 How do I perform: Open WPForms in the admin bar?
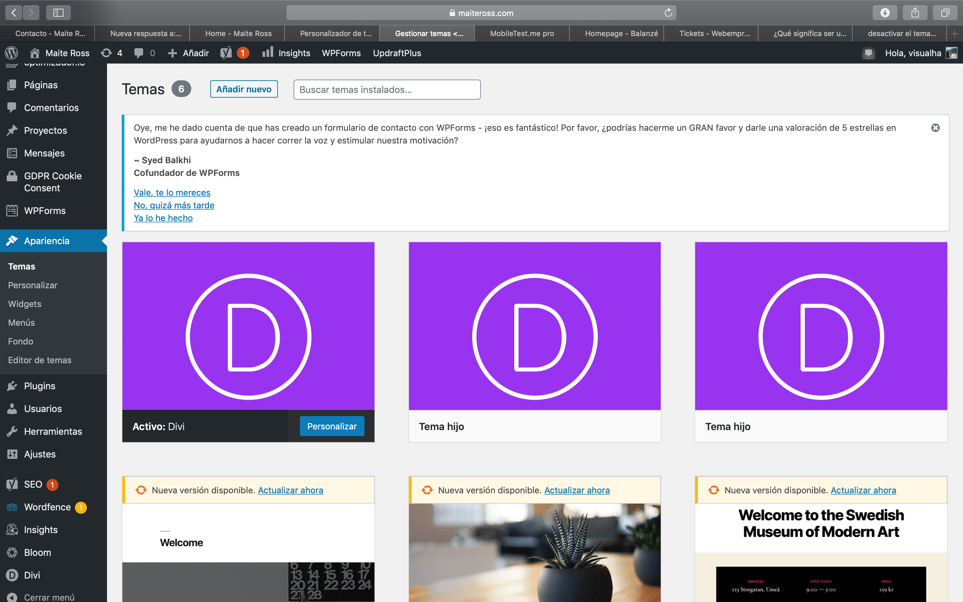(x=341, y=53)
